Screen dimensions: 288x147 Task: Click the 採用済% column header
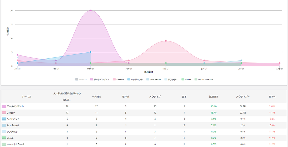click(x=214, y=96)
